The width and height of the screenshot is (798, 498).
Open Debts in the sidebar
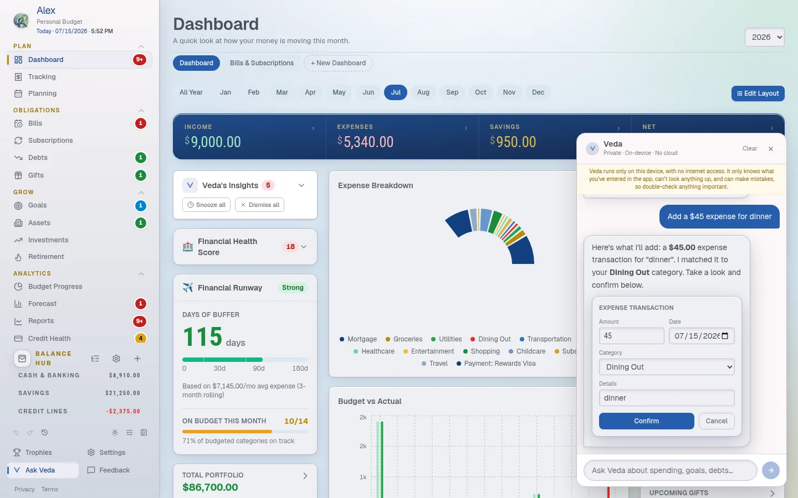79,158
